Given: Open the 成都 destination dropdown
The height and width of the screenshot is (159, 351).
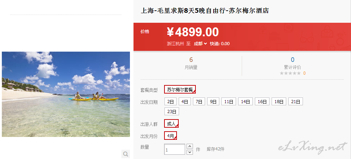Looking at the screenshot, I should (200, 44).
